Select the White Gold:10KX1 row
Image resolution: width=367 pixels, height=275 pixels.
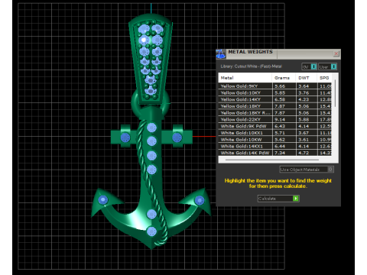coord(275,133)
